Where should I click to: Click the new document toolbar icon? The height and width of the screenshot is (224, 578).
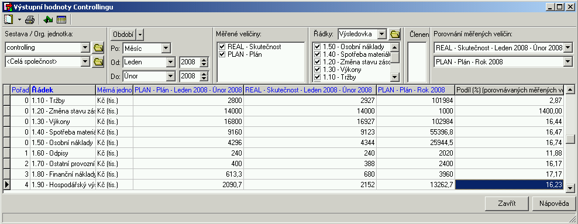[8, 19]
